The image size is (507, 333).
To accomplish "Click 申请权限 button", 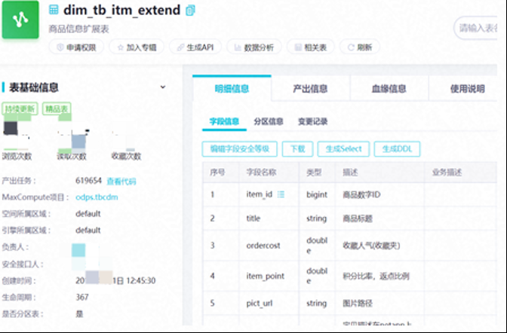I will click(76, 47).
